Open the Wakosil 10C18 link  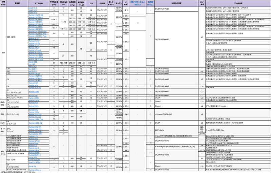coord(34,48)
